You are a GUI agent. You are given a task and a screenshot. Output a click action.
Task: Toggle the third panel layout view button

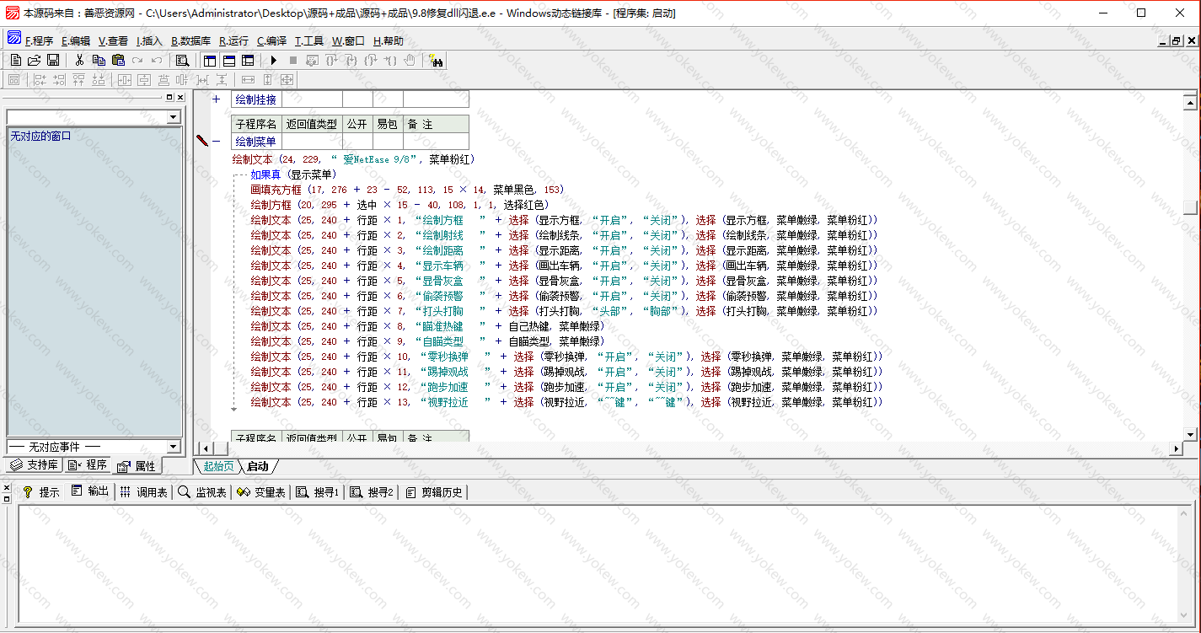247,60
